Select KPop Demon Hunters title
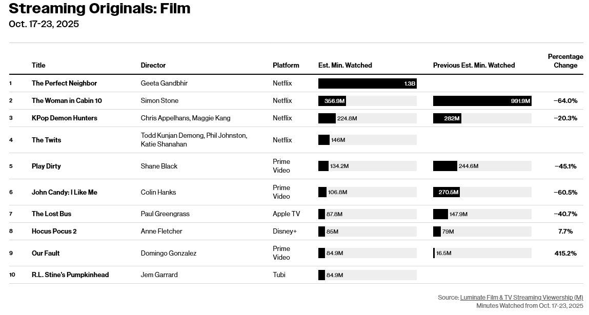Image resolution: width=589 pixels, height=315 pixels. click(64, 118)
